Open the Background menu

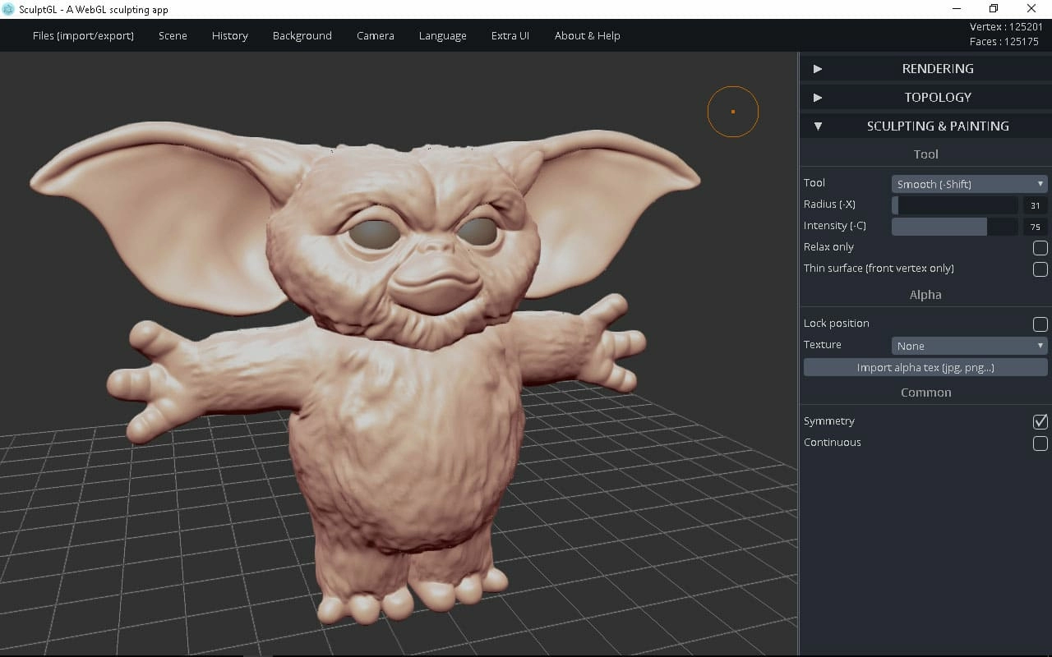(302, 35)
